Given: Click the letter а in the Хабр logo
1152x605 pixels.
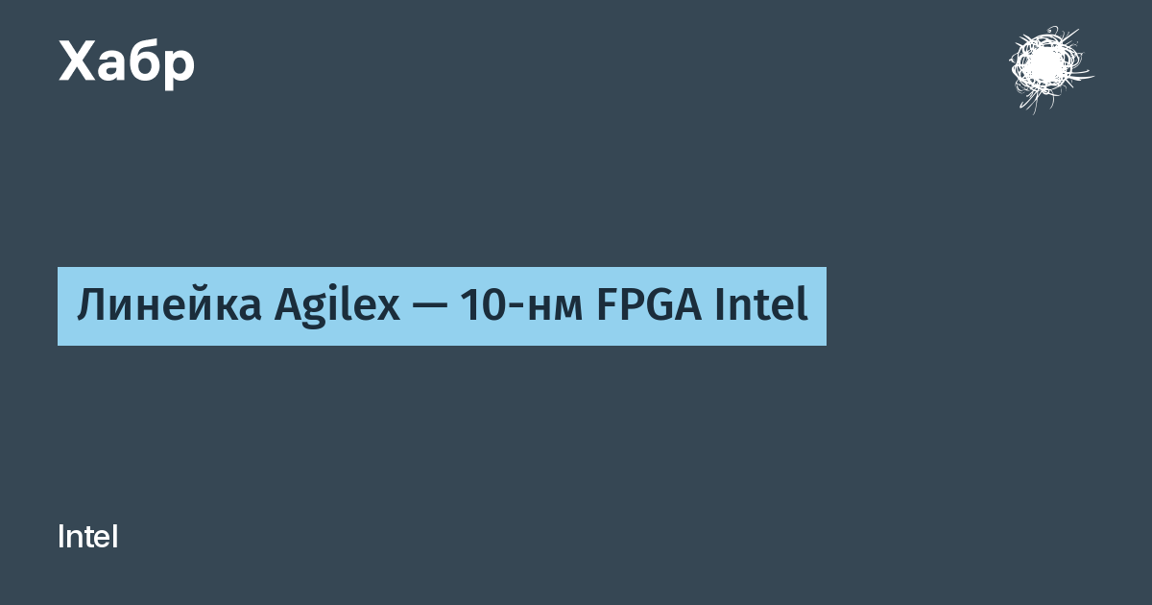Looking at the screenshot, I should click(114, 69).
